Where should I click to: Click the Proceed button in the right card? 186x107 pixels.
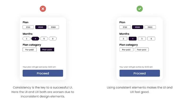point(139,73)
